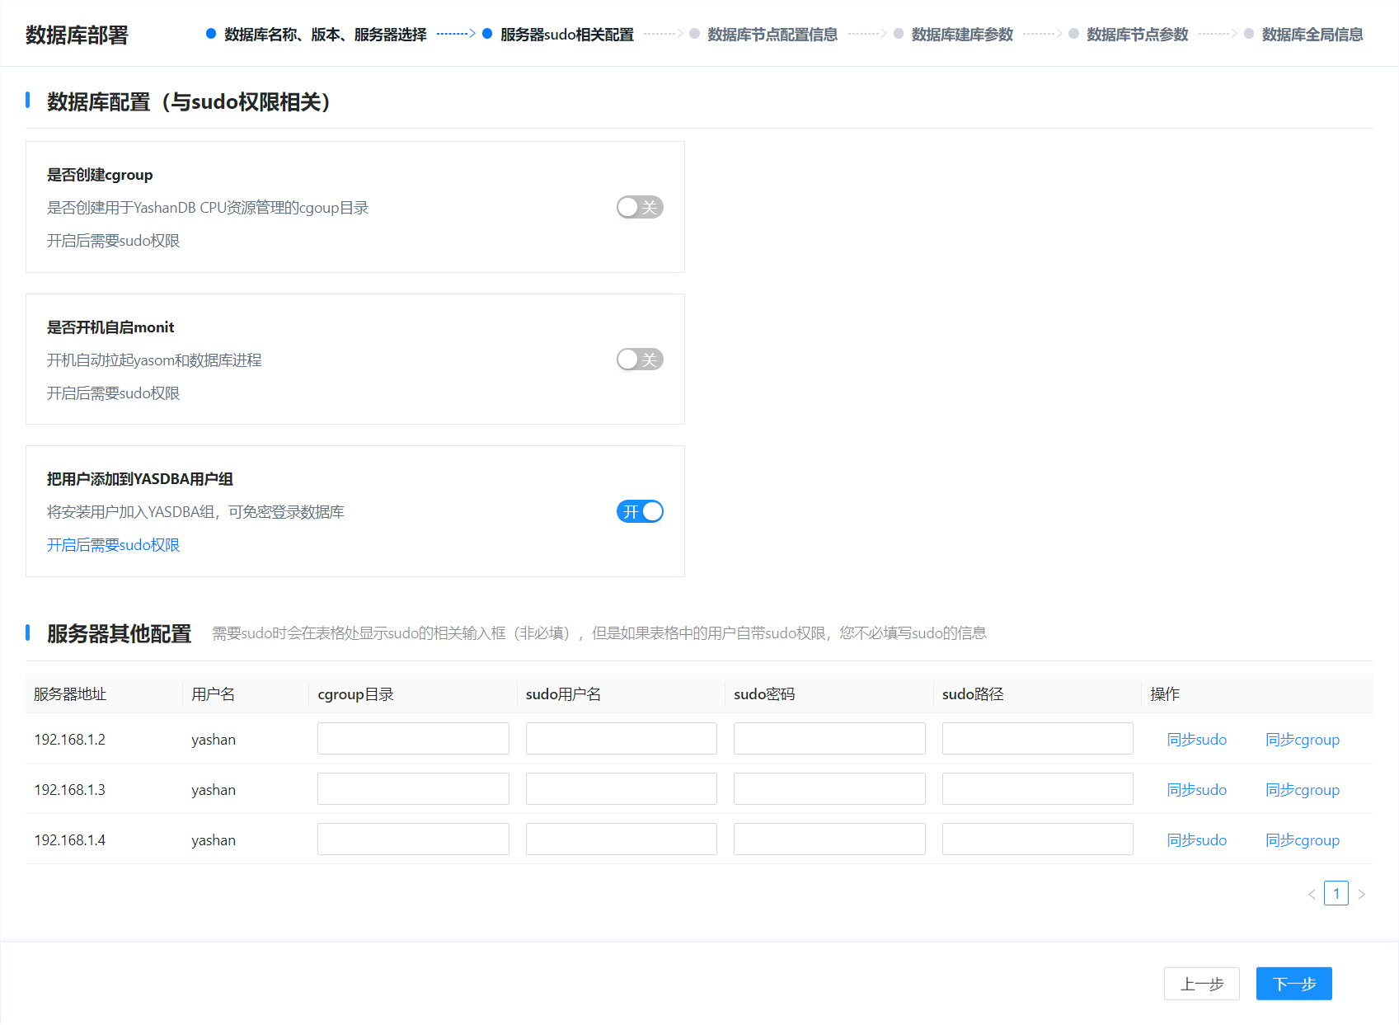Open the 数据库节点配置信息 step
Viewport: 1399px width, 1025px height.
772,35
